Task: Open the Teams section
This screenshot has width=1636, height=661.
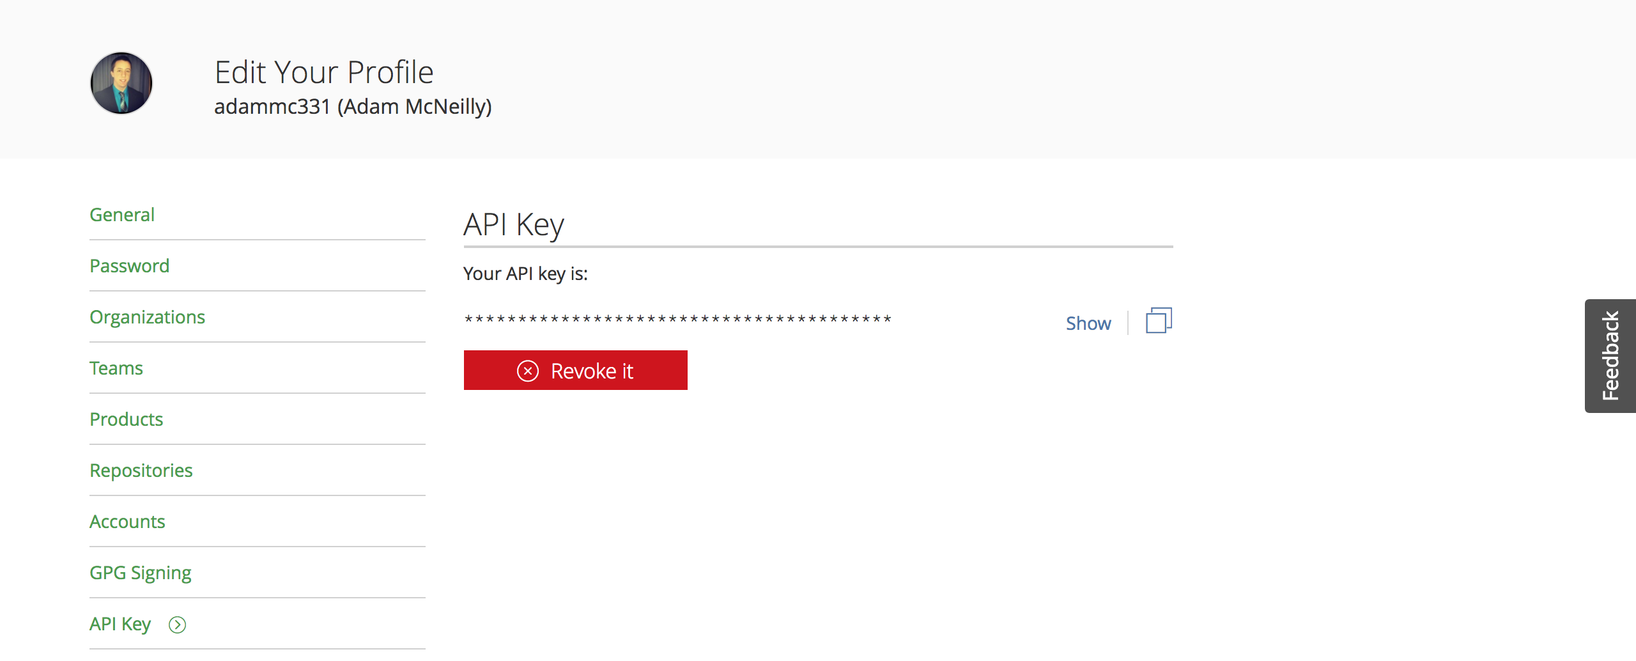Action: pyautogui.click(x=116, y=368)
